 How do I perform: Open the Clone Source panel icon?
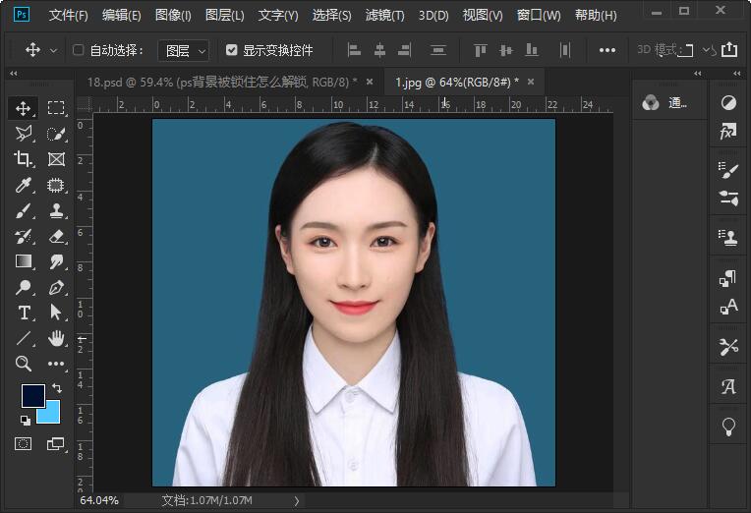click(x=728, y=237)
